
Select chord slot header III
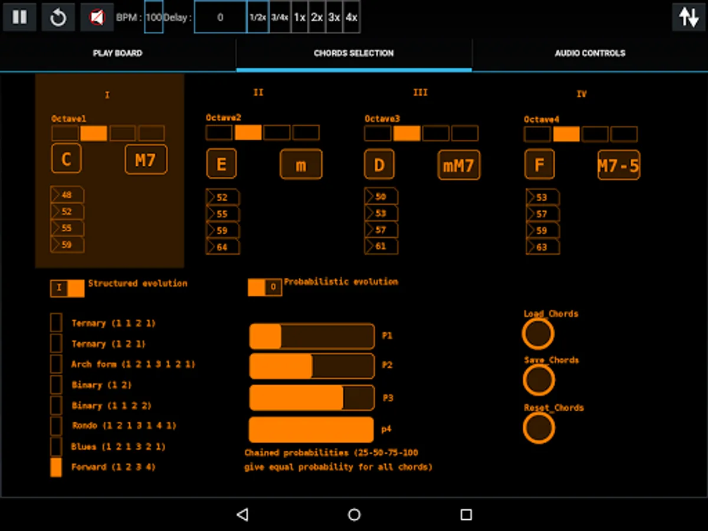pyautogui.click(x=420, y=93)
